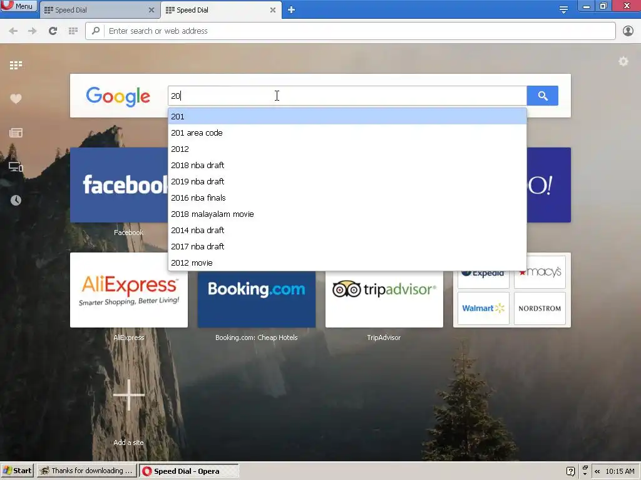The width and height of the screenshot is (641, 480).
Task: Choose suggestion "2012 movie"
Action: pos(347,263)
